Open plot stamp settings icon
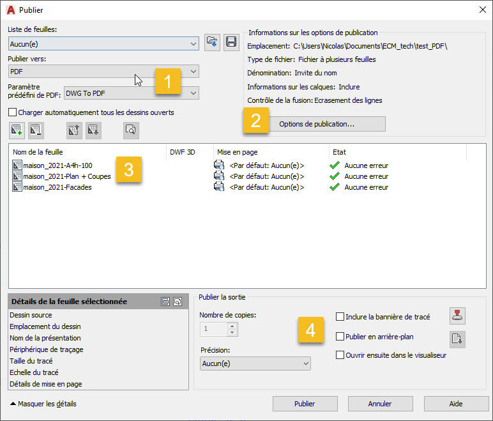 click(x=457, y=316)
